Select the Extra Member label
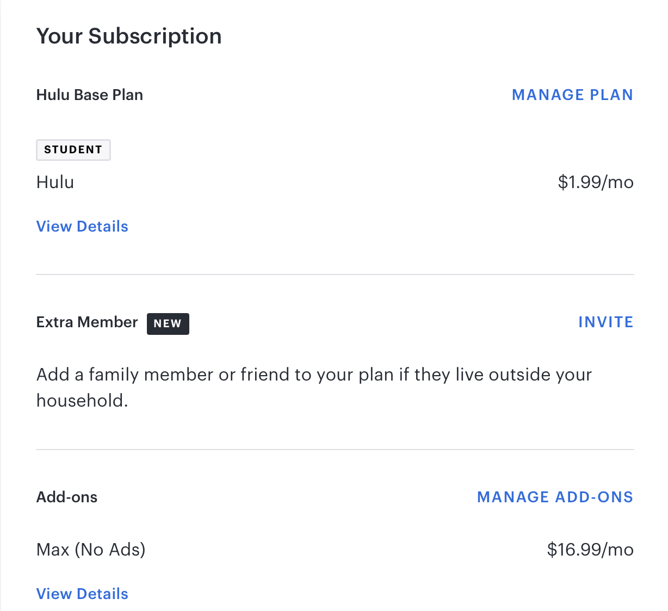 87,322
